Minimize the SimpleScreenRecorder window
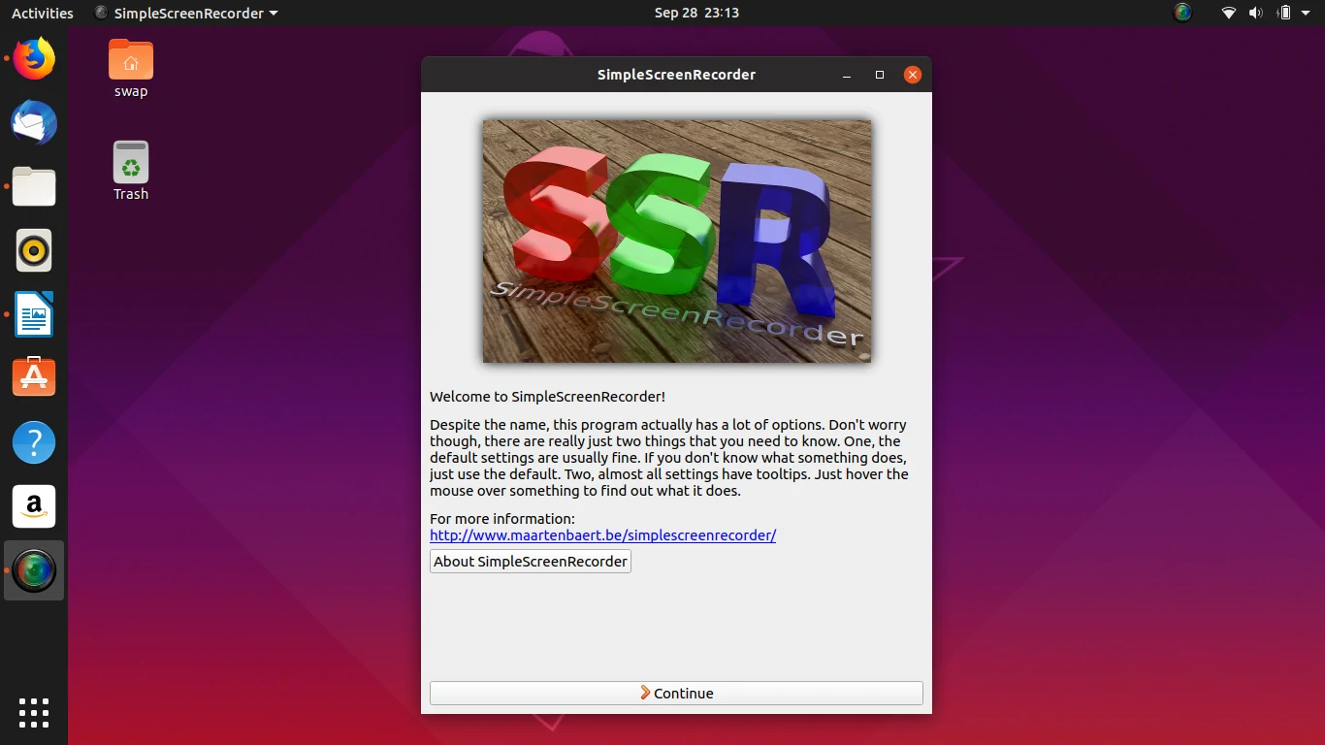The image size is (1325, 745). (847, 75)
